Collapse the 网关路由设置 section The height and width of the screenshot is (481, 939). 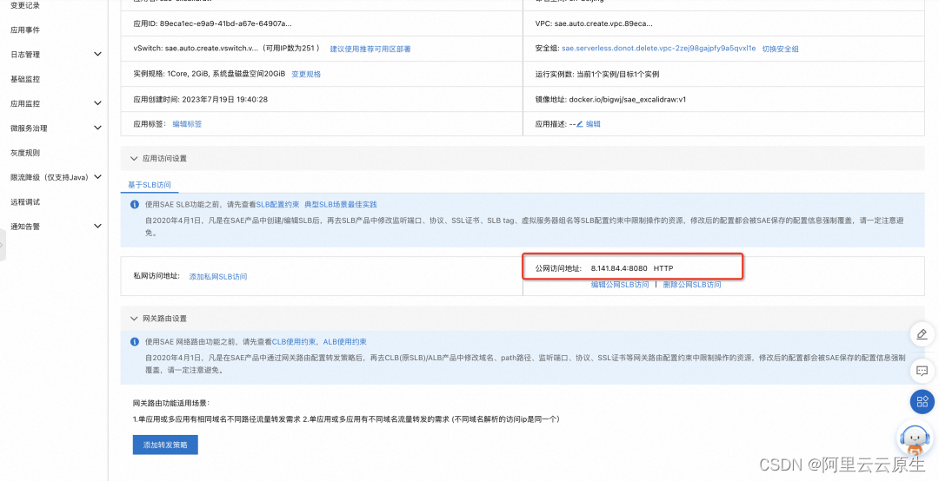tap(134, 319)
